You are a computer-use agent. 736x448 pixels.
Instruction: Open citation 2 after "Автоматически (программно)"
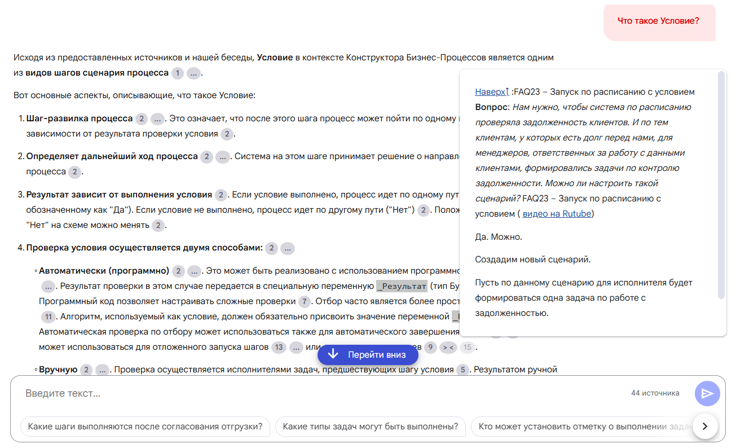click(178, 271)
